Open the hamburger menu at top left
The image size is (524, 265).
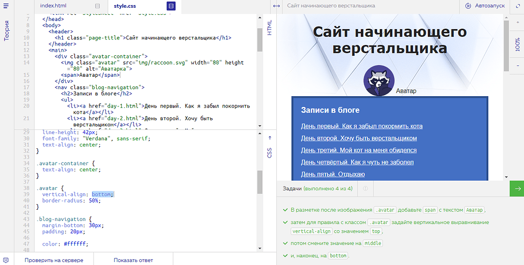7,6
